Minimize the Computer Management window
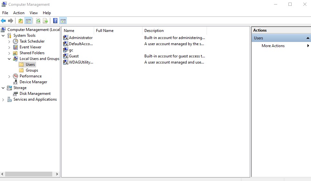 pos(276,5)
